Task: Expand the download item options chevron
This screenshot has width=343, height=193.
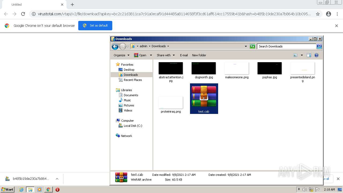Action: tap(57, 179)
